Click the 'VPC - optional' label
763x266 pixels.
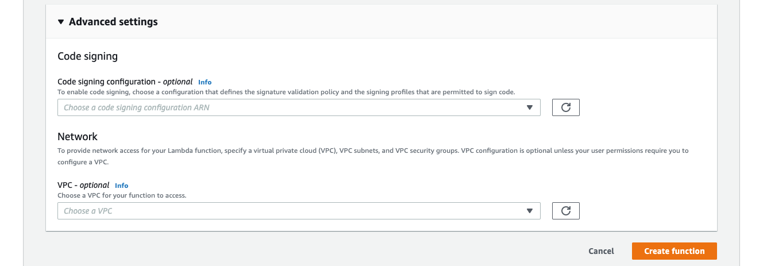click(x=83, y=185)
